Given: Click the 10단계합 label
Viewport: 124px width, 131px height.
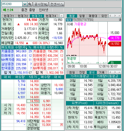Looking at the screenshot, I should (x=33, y=121).
